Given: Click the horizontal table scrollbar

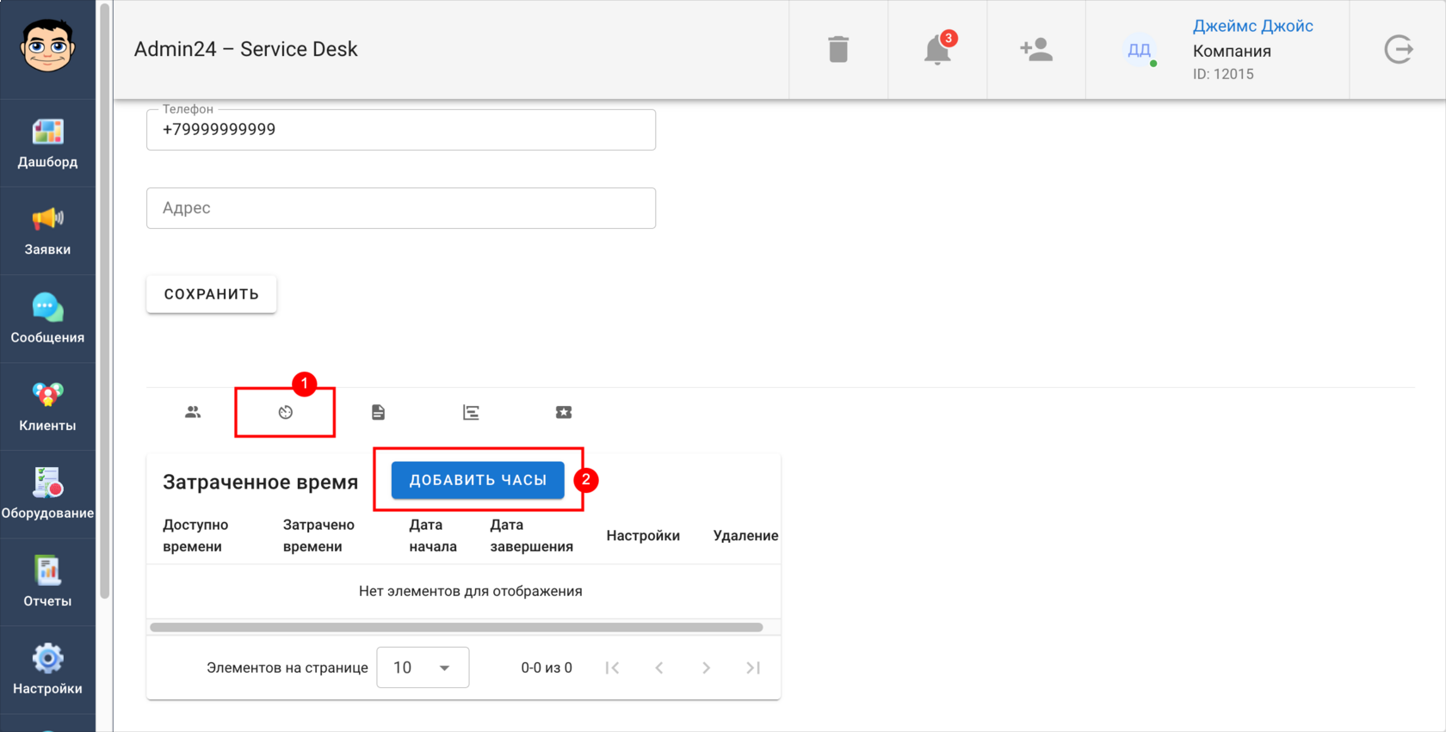Looking at the screenshot, I should [457, 627].
